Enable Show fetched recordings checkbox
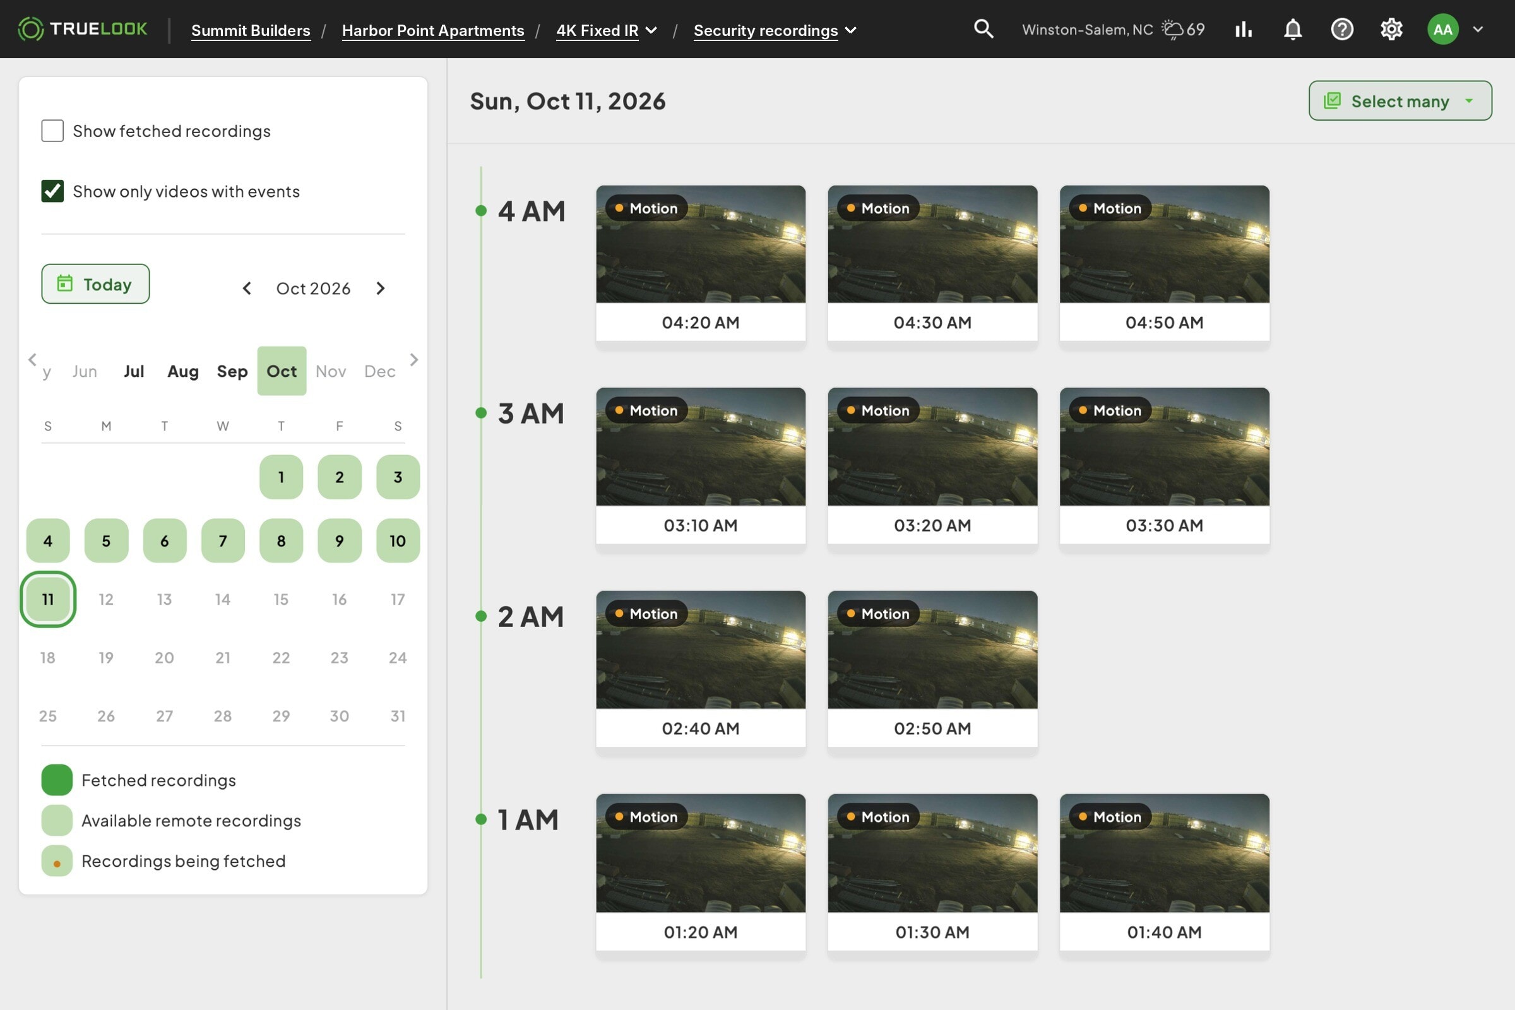 click(52, 131)
